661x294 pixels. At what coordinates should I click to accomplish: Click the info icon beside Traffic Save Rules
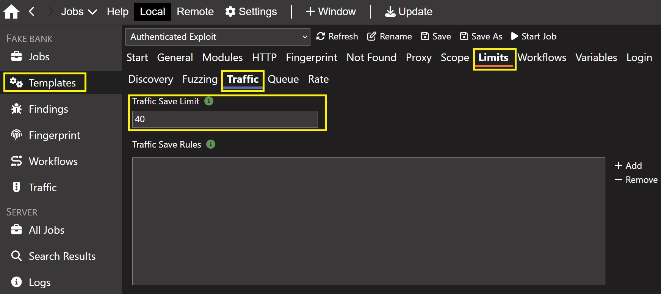click(211, 145)
